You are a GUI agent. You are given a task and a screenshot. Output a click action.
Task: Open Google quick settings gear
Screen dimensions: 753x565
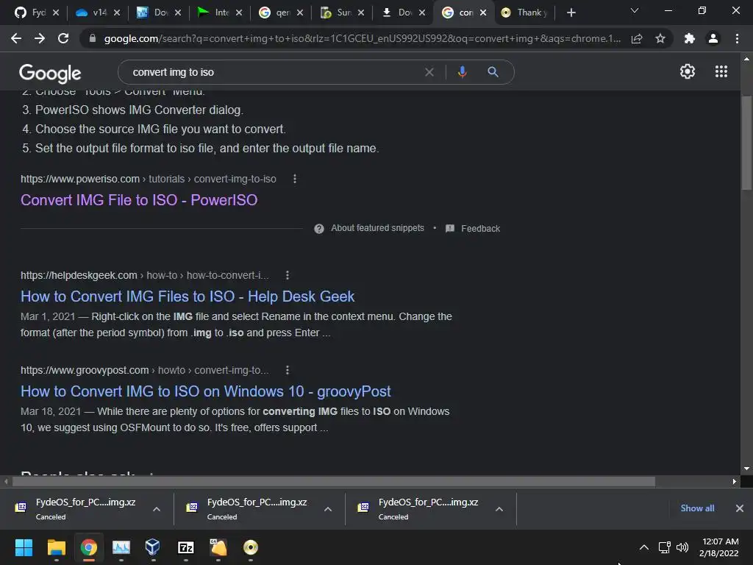688,71
